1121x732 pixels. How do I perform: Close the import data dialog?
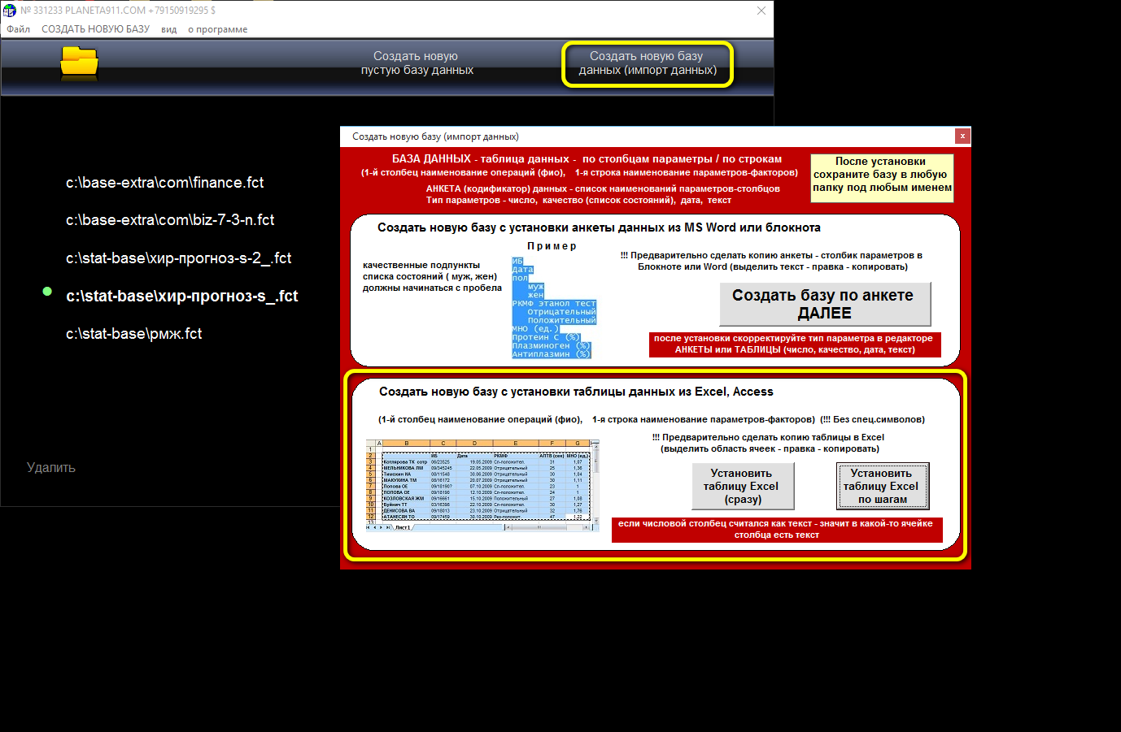tap(962, 136)
